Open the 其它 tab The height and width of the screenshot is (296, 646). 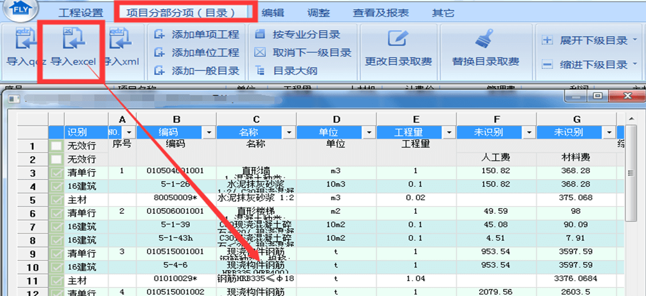pos(443,13)
